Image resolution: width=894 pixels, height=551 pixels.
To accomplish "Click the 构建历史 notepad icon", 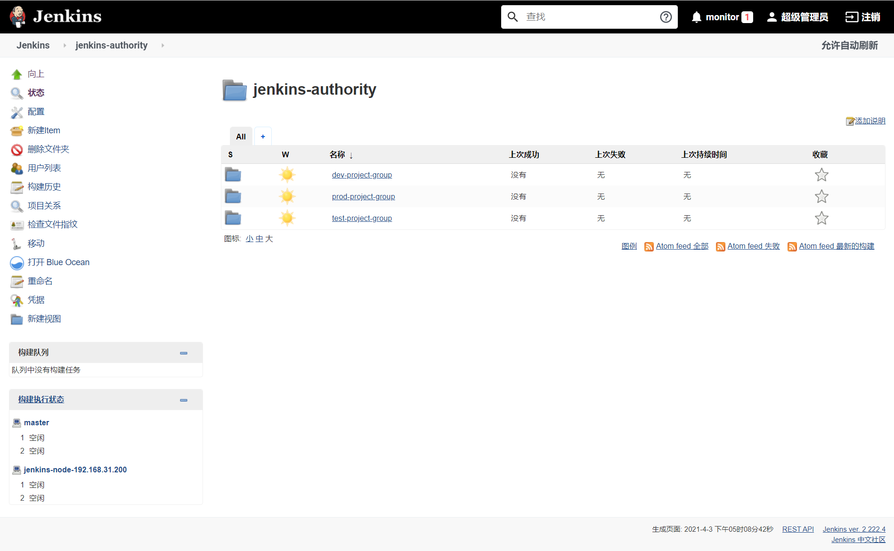I will pyautogui.click(x=17, y=187).
